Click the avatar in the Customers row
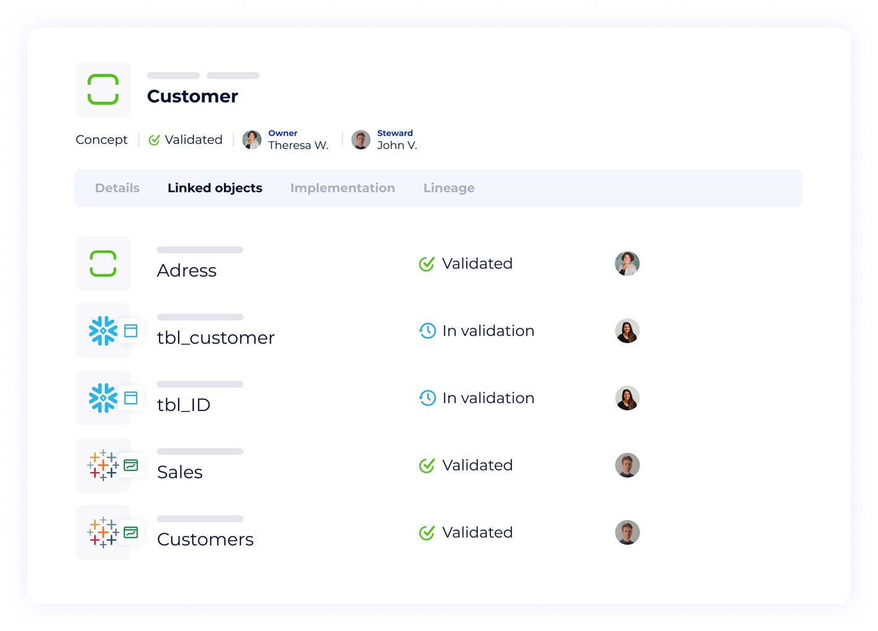This screenshot has height=631, width=878. 627,533
